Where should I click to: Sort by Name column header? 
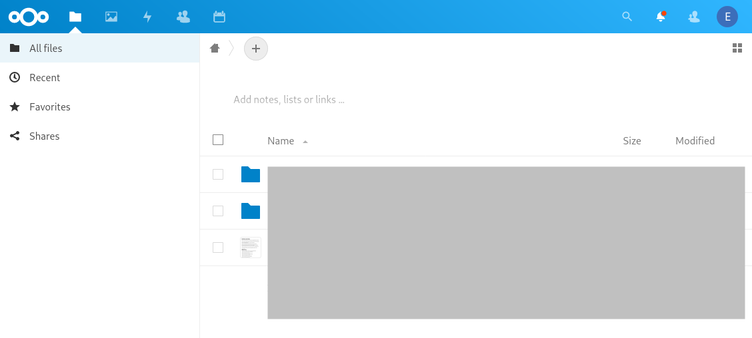[x=281, y=141]
